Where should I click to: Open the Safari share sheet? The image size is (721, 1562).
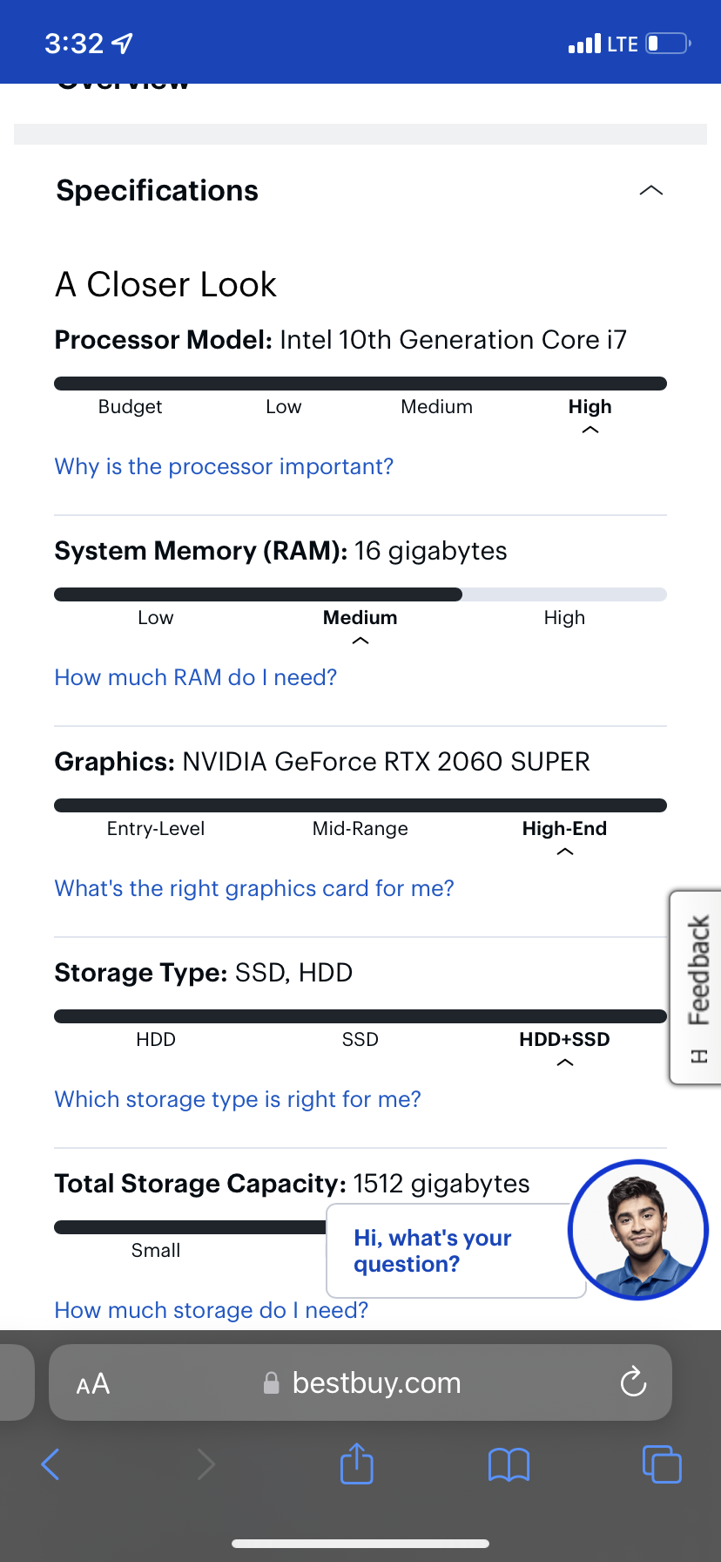tap(356, 1464)
